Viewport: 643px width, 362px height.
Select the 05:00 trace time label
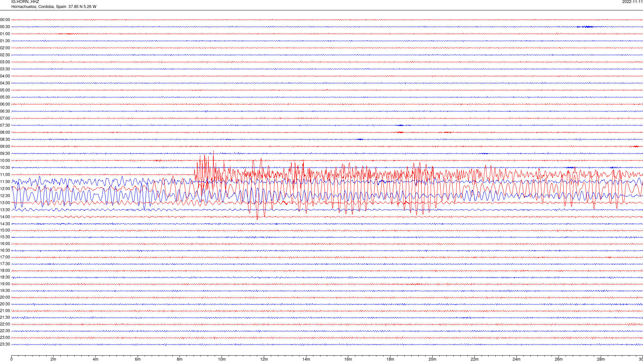pyautogui.click(x=5, y=90)
